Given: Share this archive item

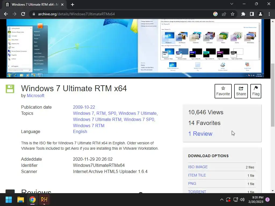Looking at the screenshot, I should [x=241, y=91].
